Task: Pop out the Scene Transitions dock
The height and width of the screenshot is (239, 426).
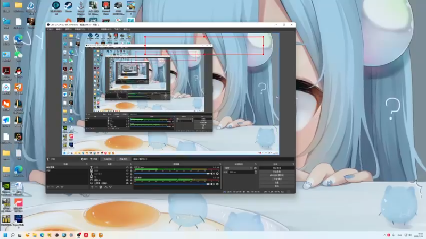Action: point(256,164)
